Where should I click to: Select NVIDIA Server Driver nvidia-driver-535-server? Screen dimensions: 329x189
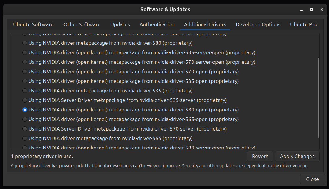tap(25, 100)
